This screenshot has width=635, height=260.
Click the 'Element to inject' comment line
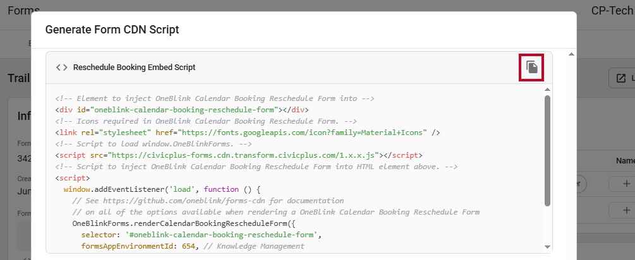tap(215, 98)
